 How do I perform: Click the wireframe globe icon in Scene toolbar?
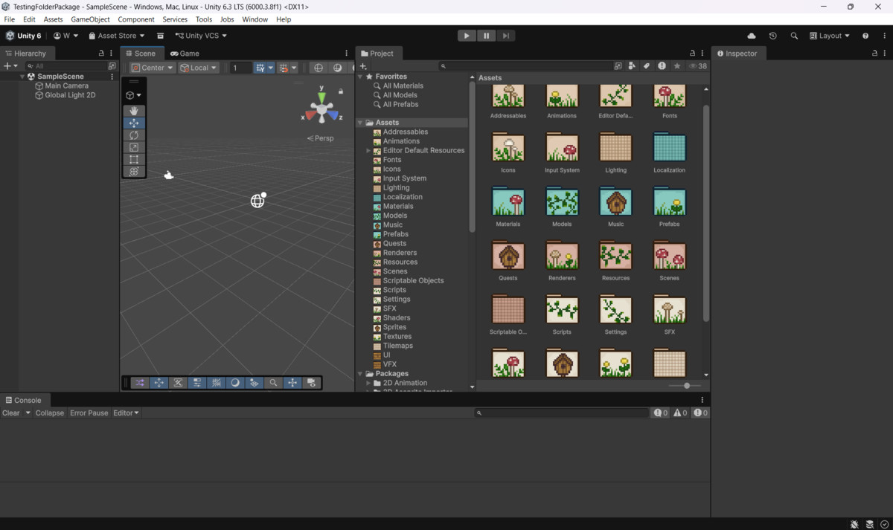(x=319, y=68)
